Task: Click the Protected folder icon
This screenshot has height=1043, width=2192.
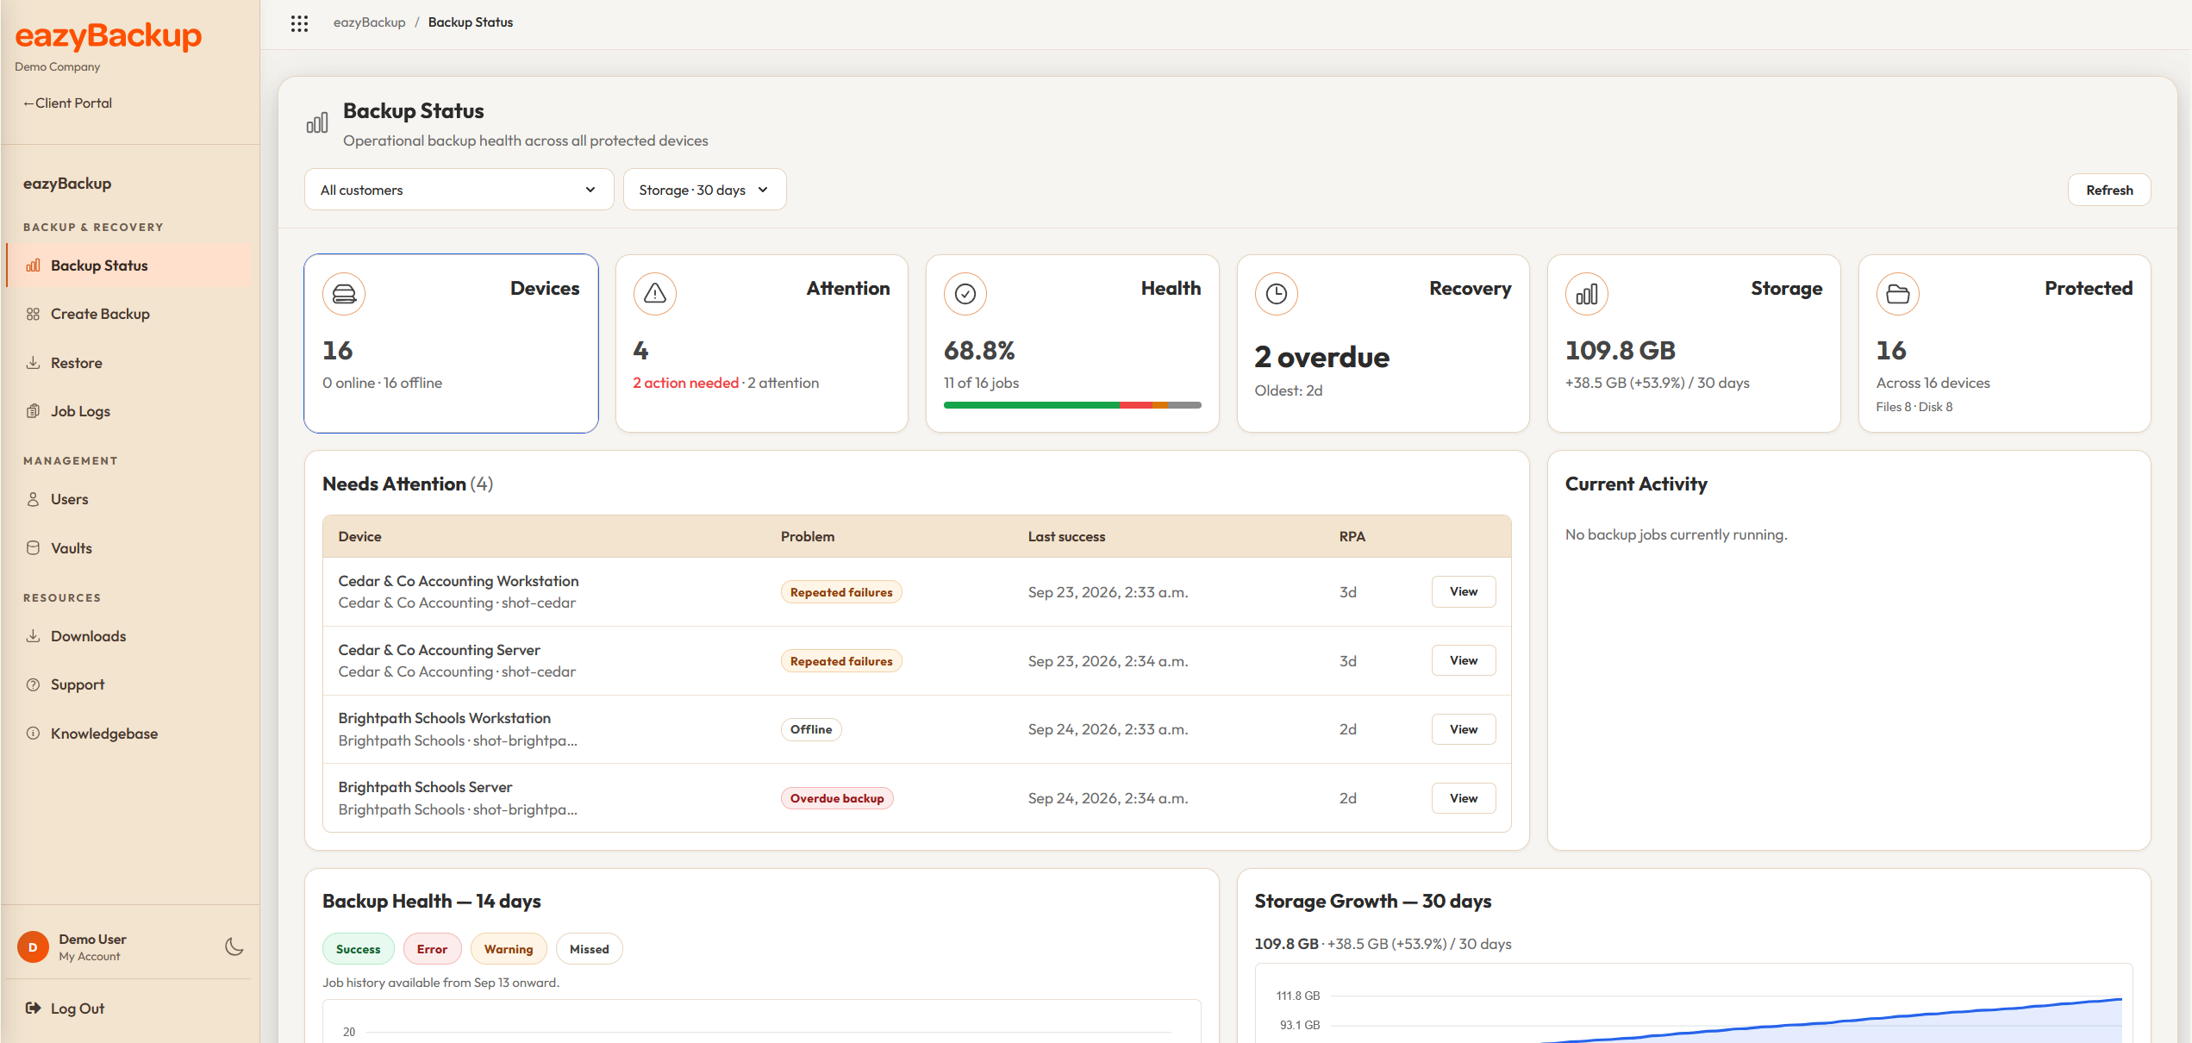Action: pos(1898,294)
